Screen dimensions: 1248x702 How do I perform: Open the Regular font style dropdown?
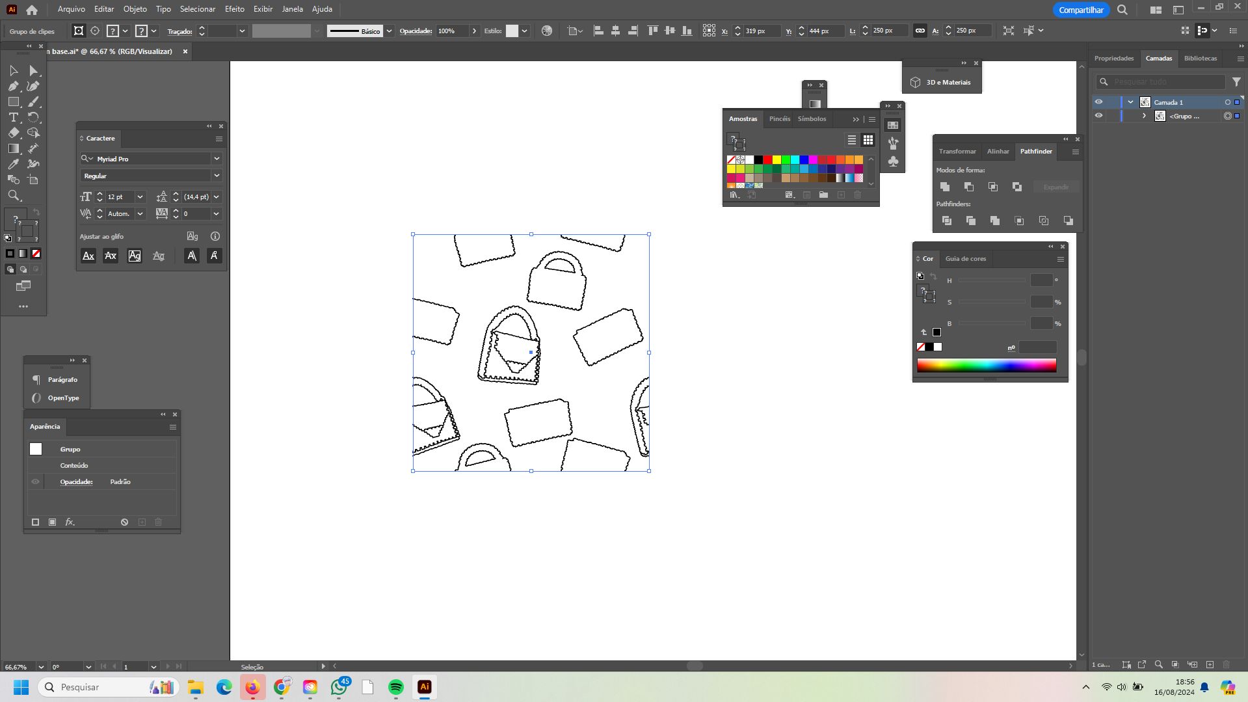[x=217, y=176]
